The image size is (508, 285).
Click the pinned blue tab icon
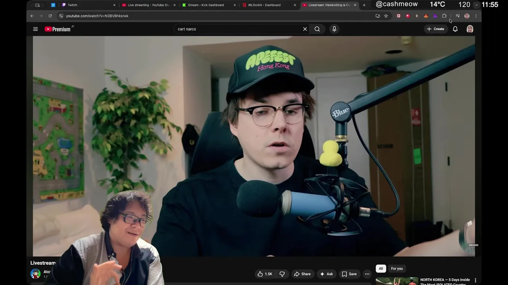coord(53,5)
